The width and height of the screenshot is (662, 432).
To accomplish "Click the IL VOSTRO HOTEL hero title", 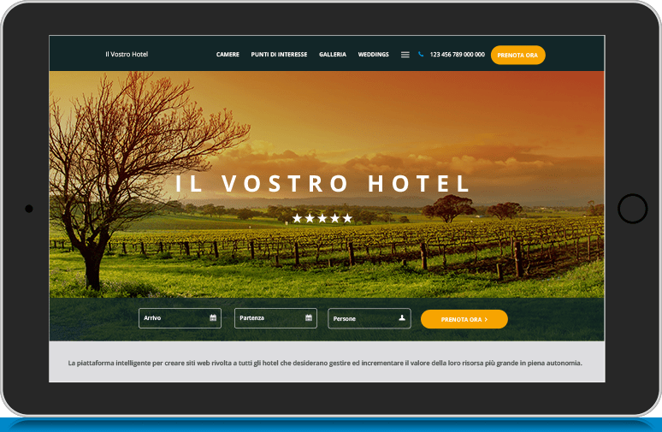I will (322, 184).
